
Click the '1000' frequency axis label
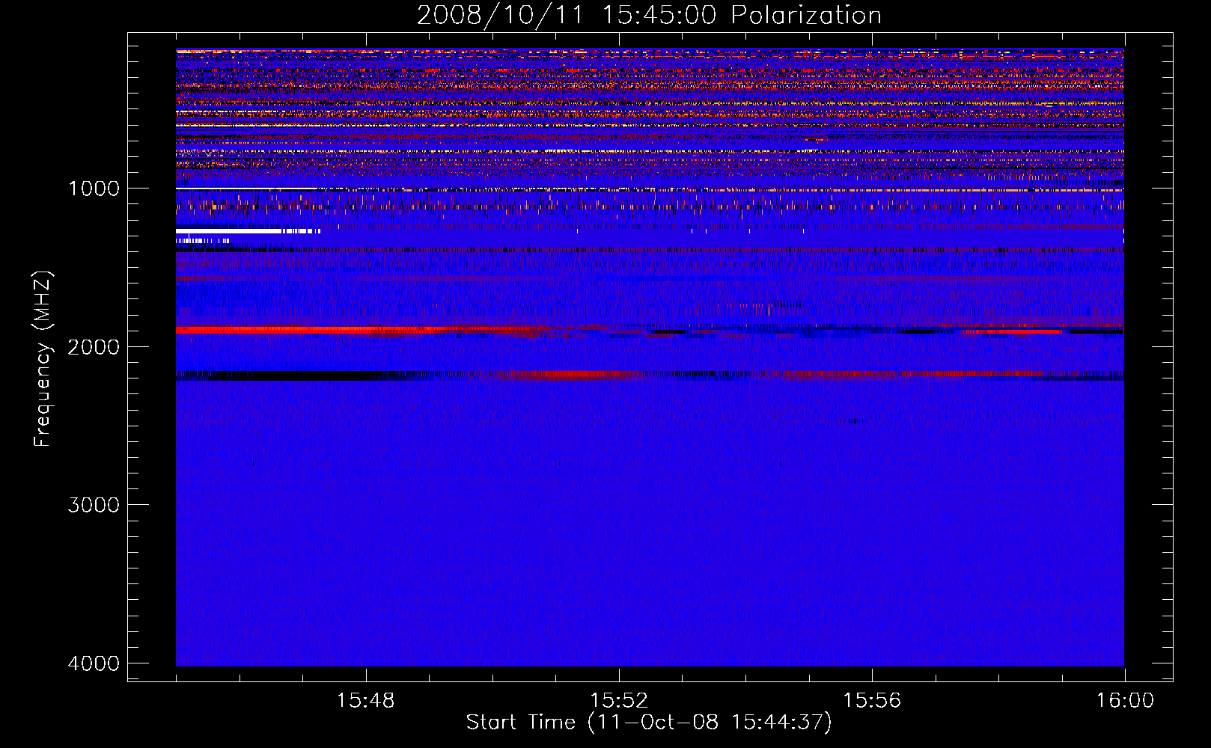tap(94, 188)
